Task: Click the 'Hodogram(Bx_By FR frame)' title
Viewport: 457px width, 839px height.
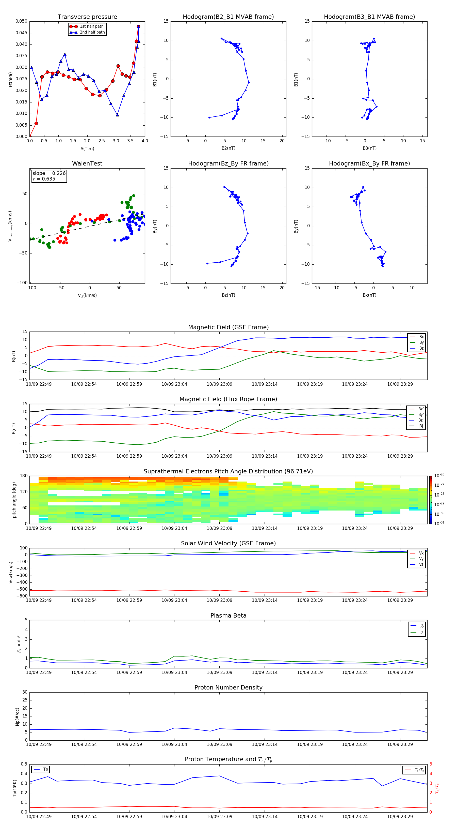Action: pos(369,163)
